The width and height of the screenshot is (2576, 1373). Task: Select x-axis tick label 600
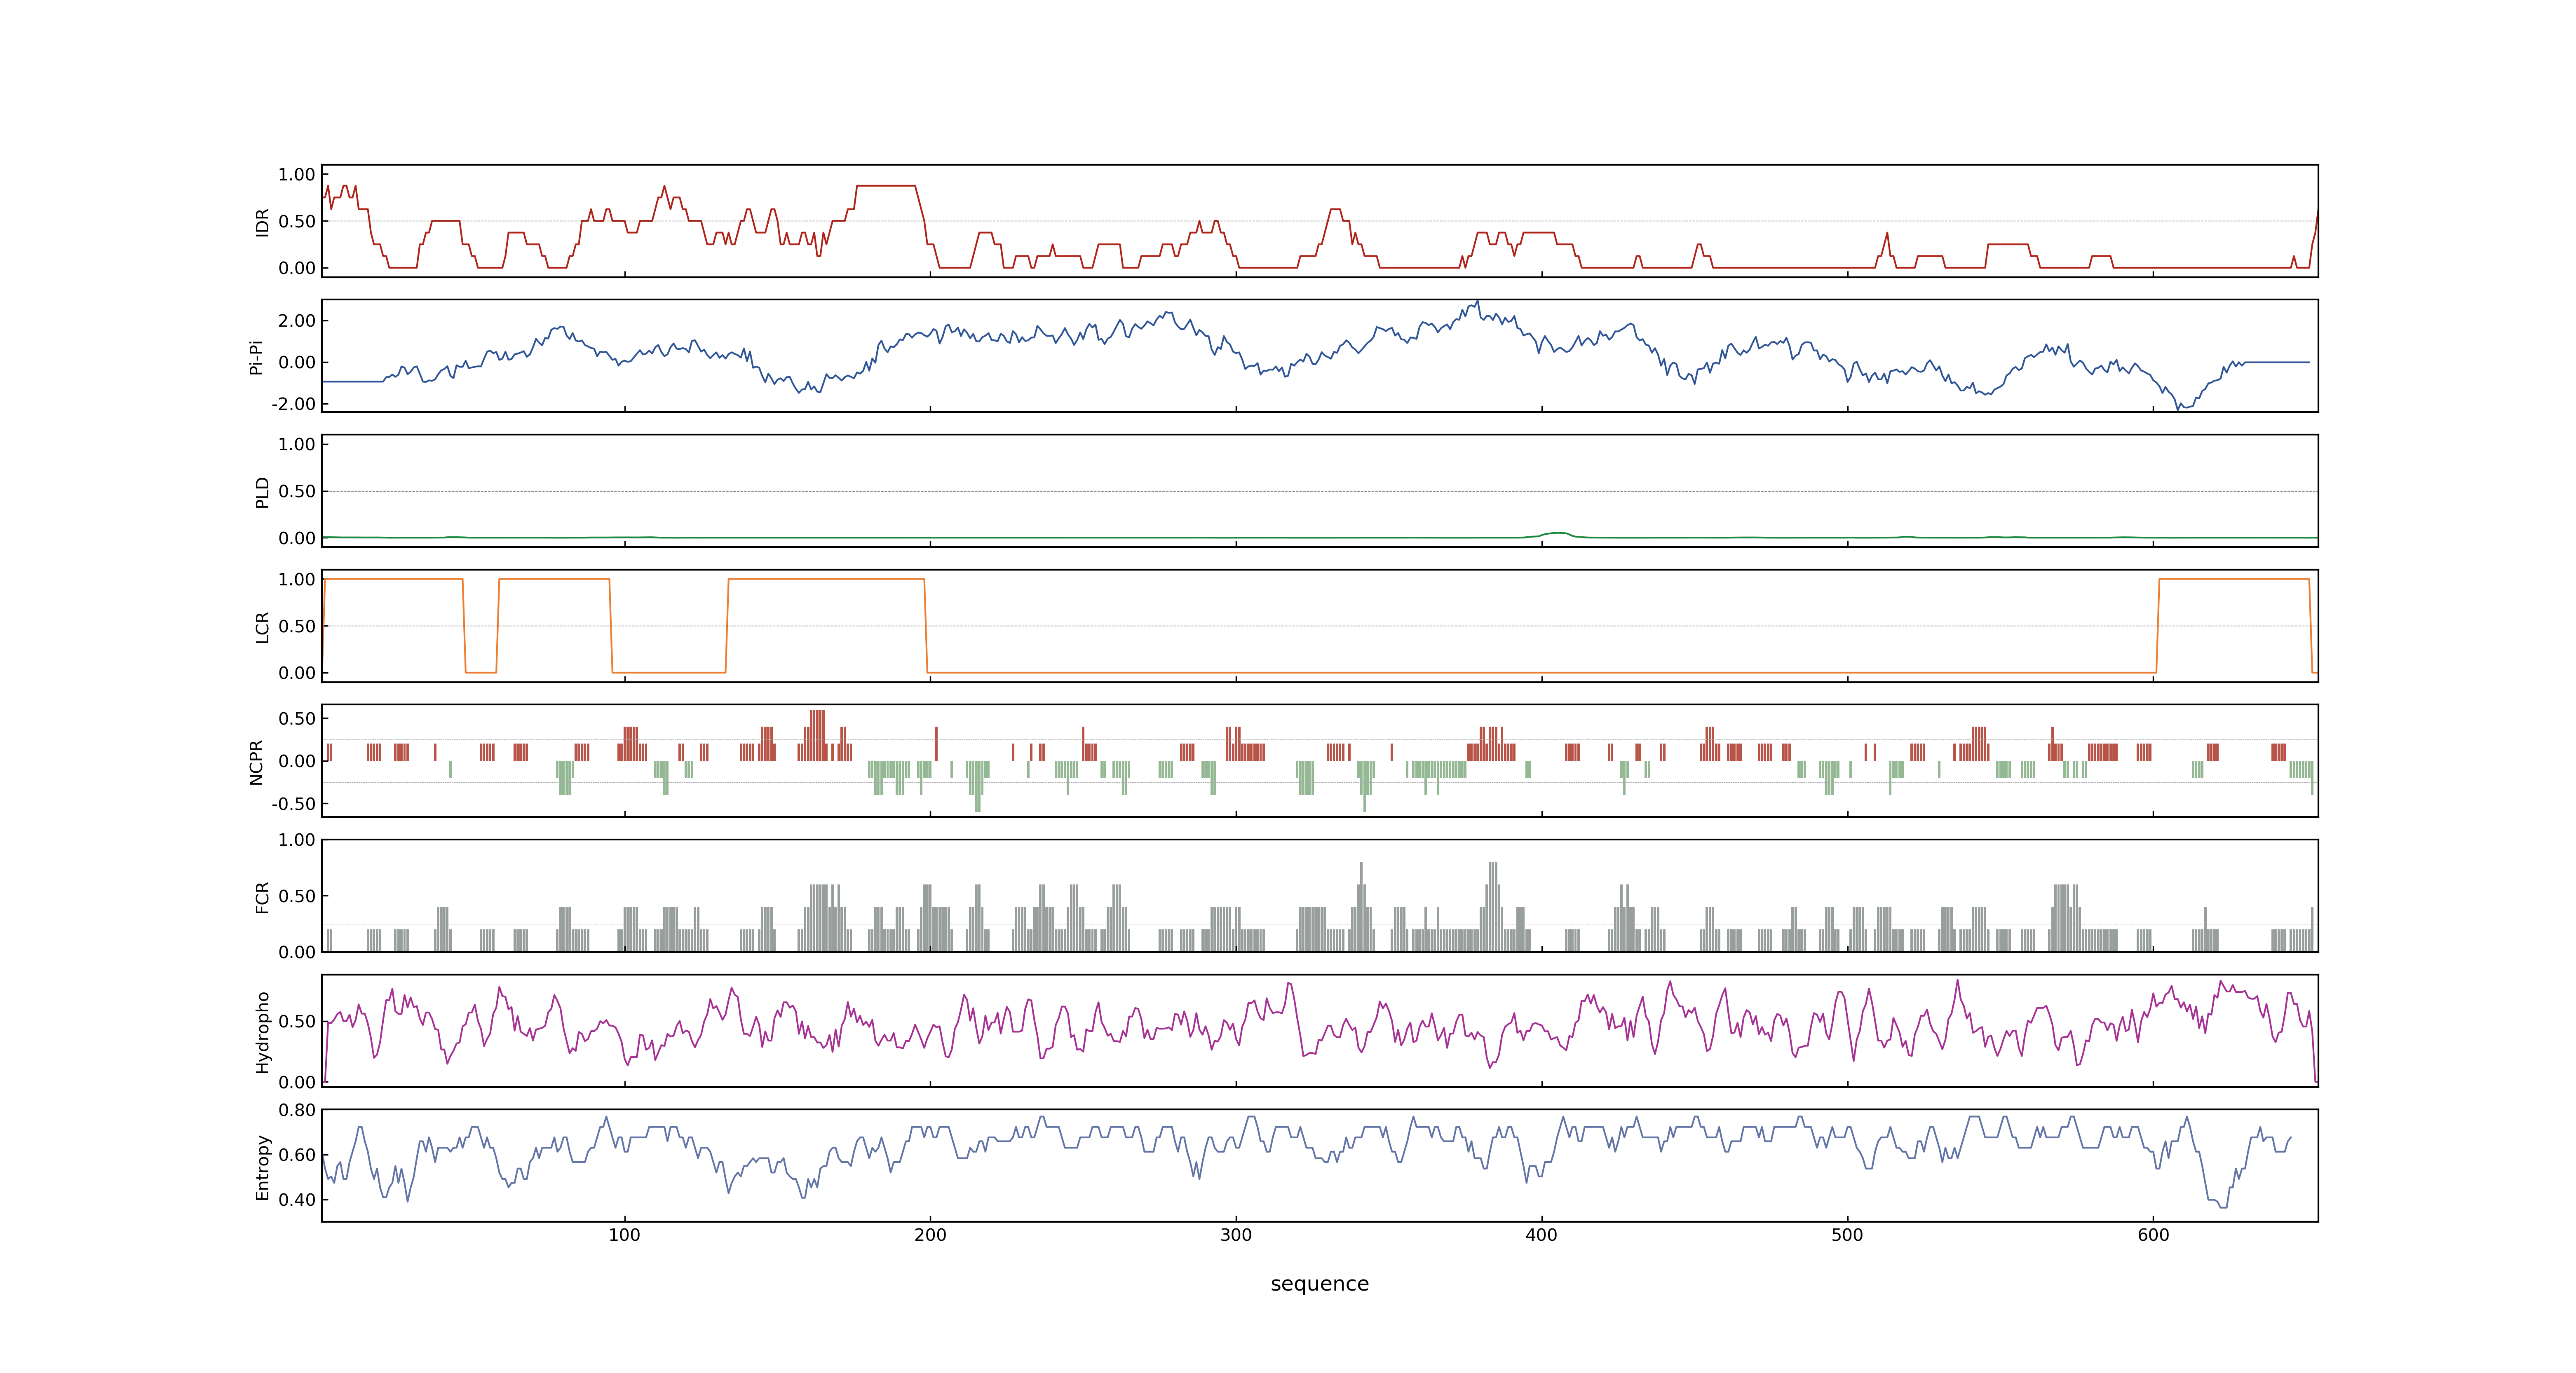[x=2153, y=1235]
